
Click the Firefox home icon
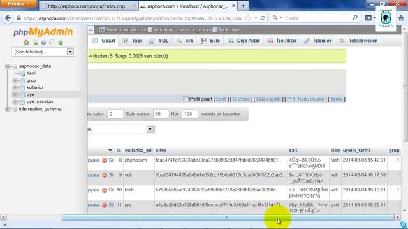[401, 18]
